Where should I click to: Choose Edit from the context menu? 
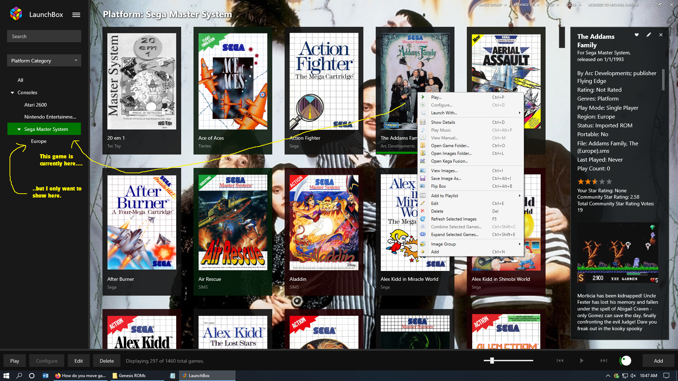tap(470, 203)
